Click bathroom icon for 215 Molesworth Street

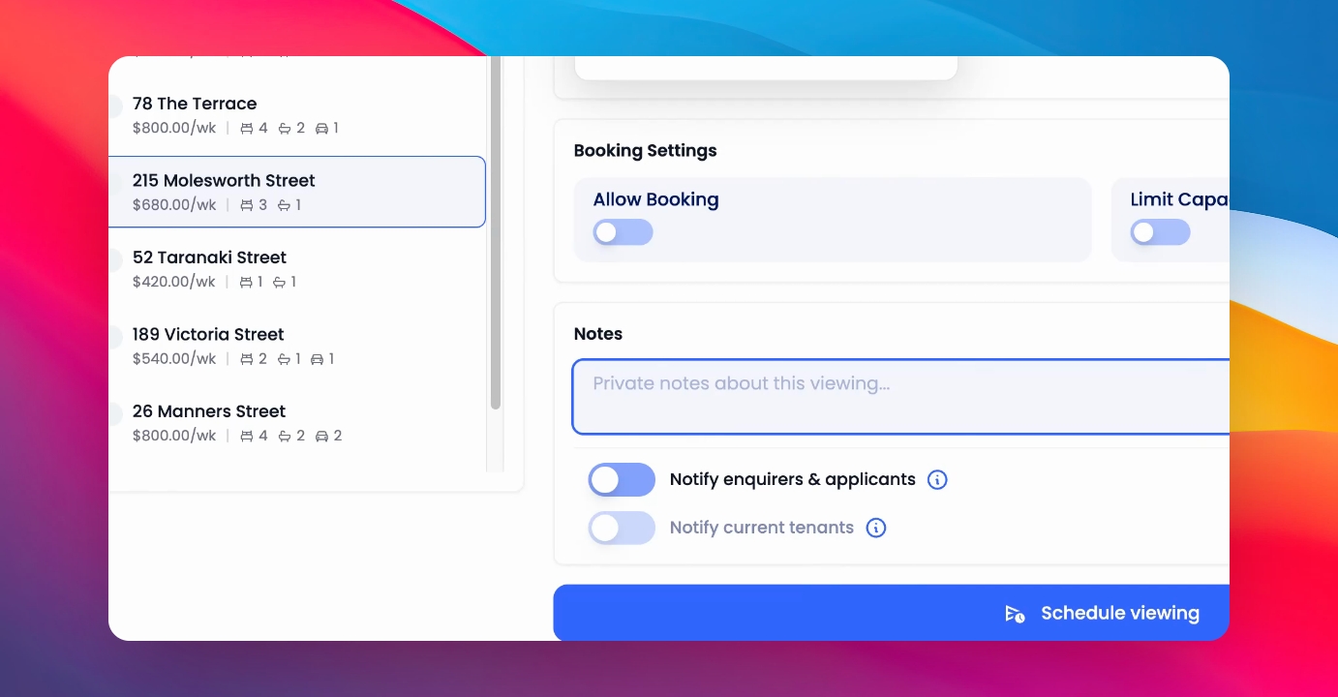pyautogui.click(x=285, y=205)
